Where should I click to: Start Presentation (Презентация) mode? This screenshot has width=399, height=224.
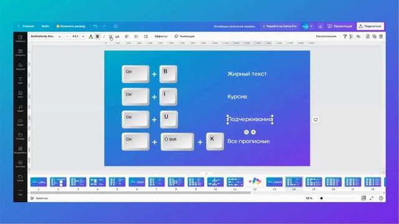click(x=340, y=26)
